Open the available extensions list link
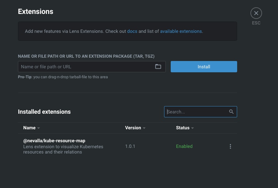278x188 pixels. (x=181, y=31)
